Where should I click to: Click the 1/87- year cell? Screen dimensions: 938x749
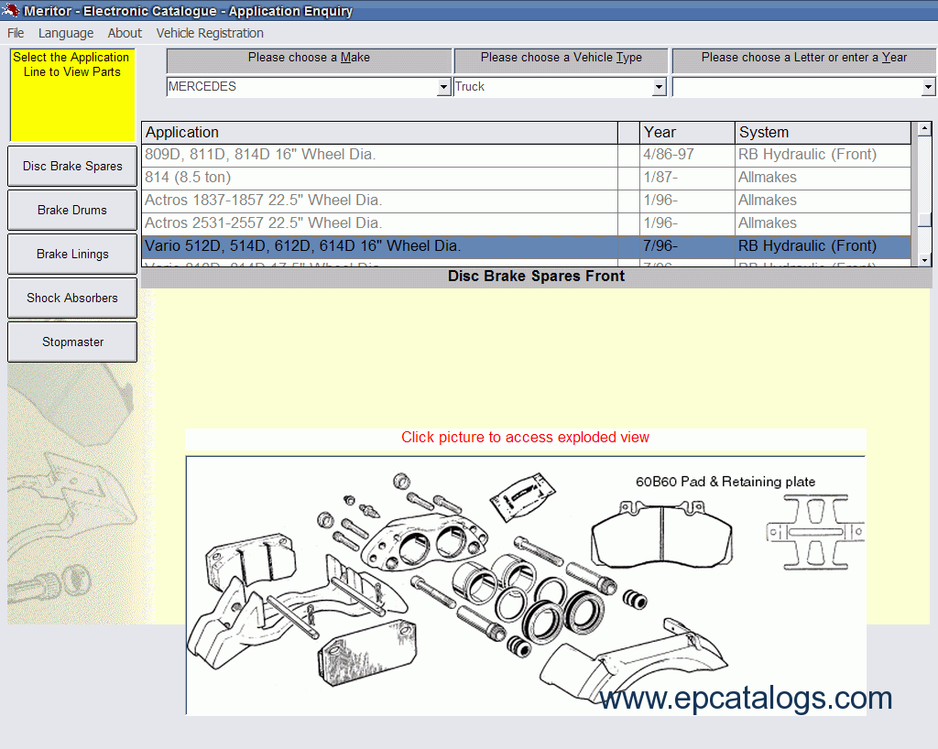[687, 178]
